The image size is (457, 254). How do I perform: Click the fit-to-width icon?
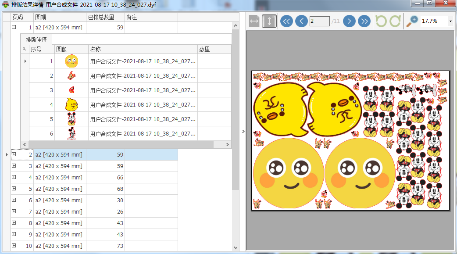point(254,21)
